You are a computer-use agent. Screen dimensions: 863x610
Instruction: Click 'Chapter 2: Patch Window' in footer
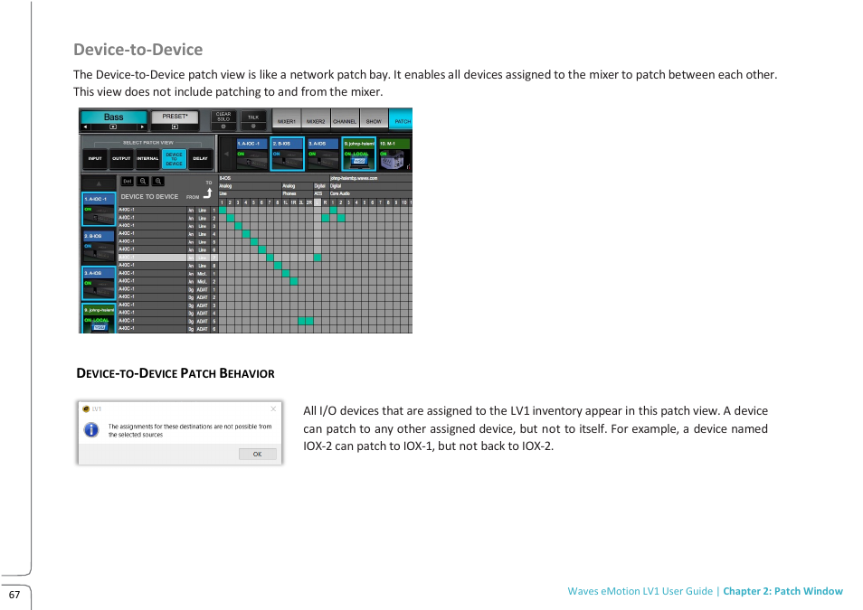(x=782, y=591)
